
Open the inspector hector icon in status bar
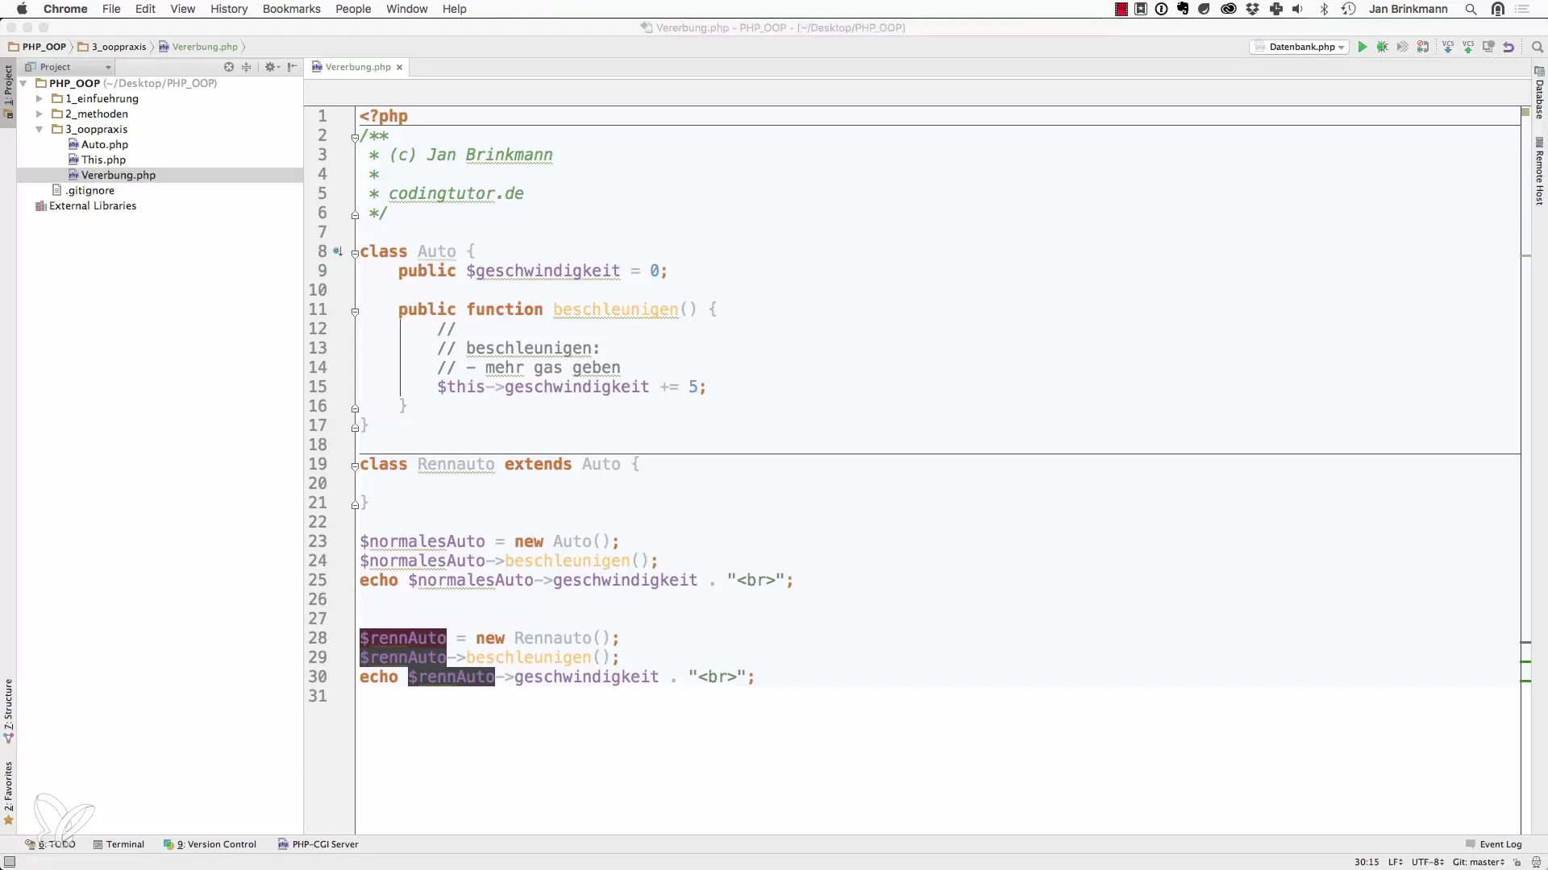click(x=1536, y=862)
